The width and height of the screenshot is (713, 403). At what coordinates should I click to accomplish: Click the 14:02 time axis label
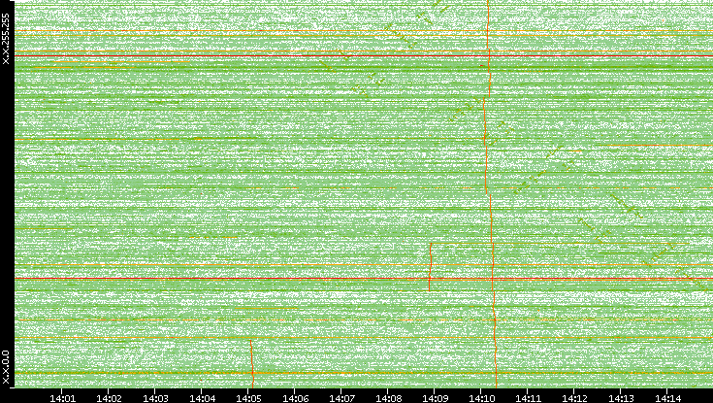click(109, 399)
